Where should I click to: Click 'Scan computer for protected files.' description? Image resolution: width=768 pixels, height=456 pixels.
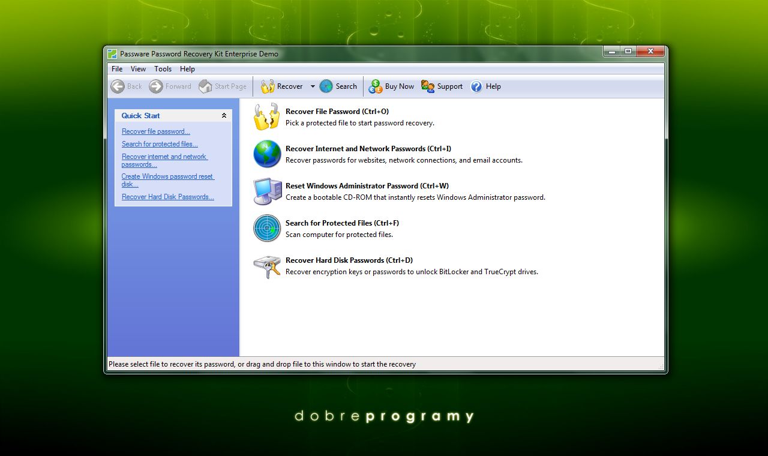(339, 235)
